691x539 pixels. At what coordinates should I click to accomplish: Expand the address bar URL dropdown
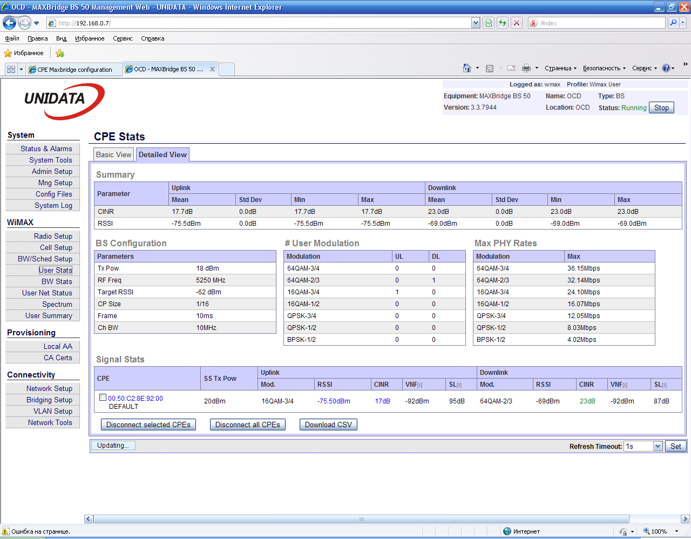click(x=476, y=23)
